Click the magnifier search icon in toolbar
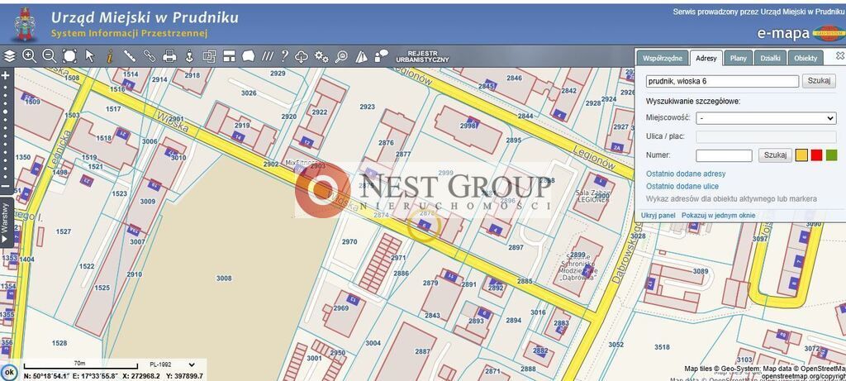The image size is (846, 381). point(341,56)
